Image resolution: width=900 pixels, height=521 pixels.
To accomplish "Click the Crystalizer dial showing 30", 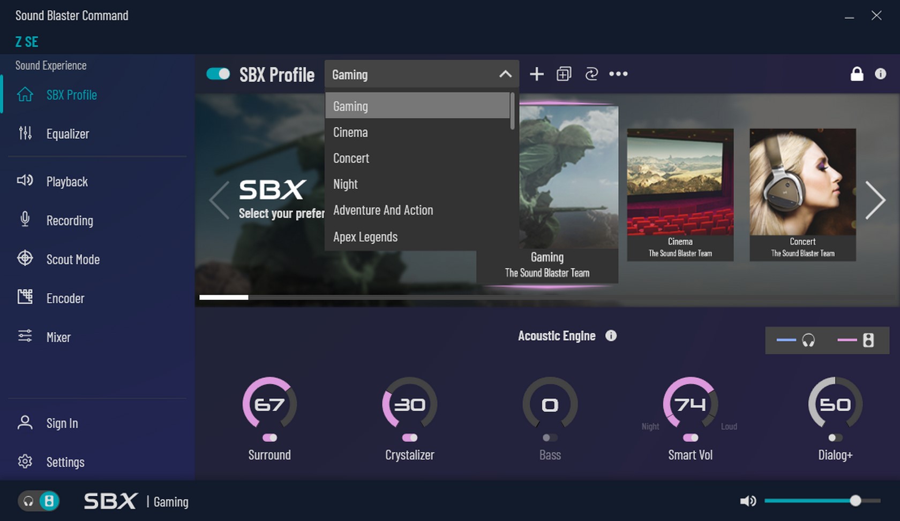I will pos(410,404).
